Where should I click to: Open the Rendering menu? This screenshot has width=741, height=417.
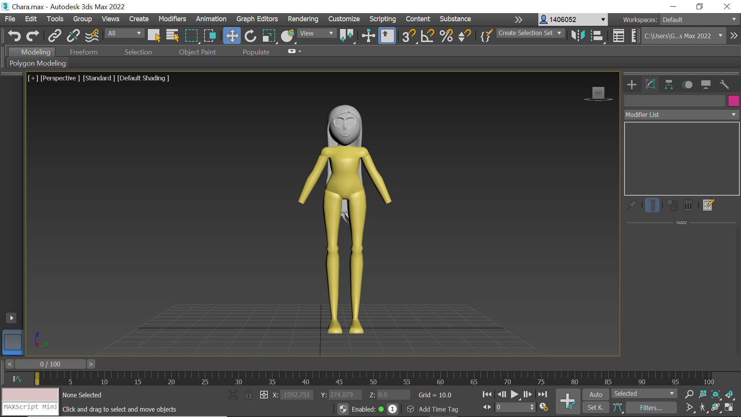click(303, 19)
